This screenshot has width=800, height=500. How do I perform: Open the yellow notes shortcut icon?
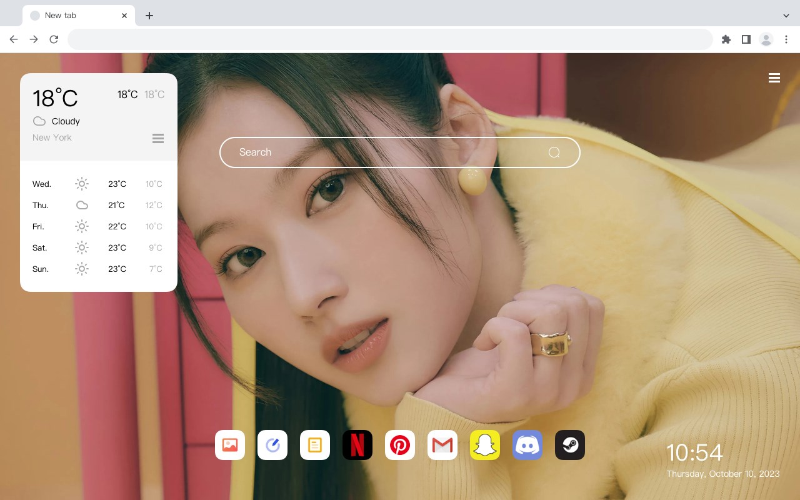[x=315, y=445]
